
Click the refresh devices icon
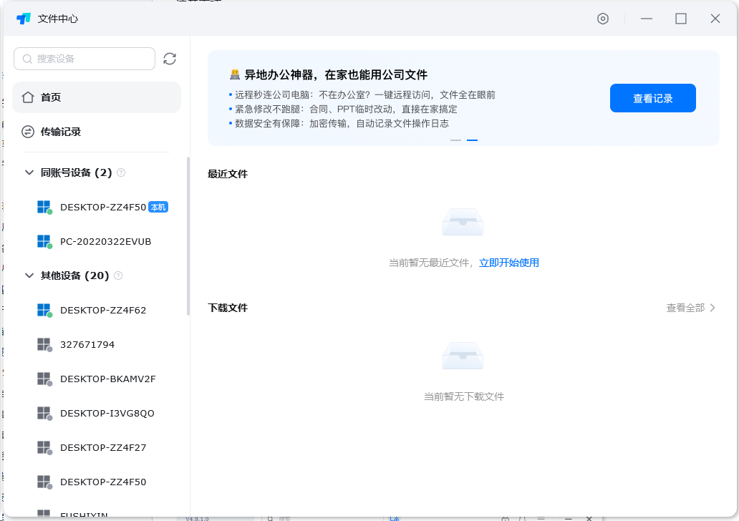point(170,59)
